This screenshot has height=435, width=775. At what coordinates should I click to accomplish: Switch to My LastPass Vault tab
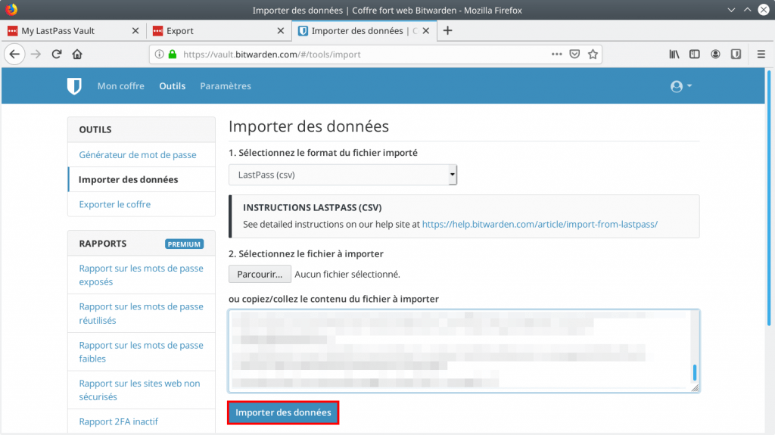coord(73,31)
